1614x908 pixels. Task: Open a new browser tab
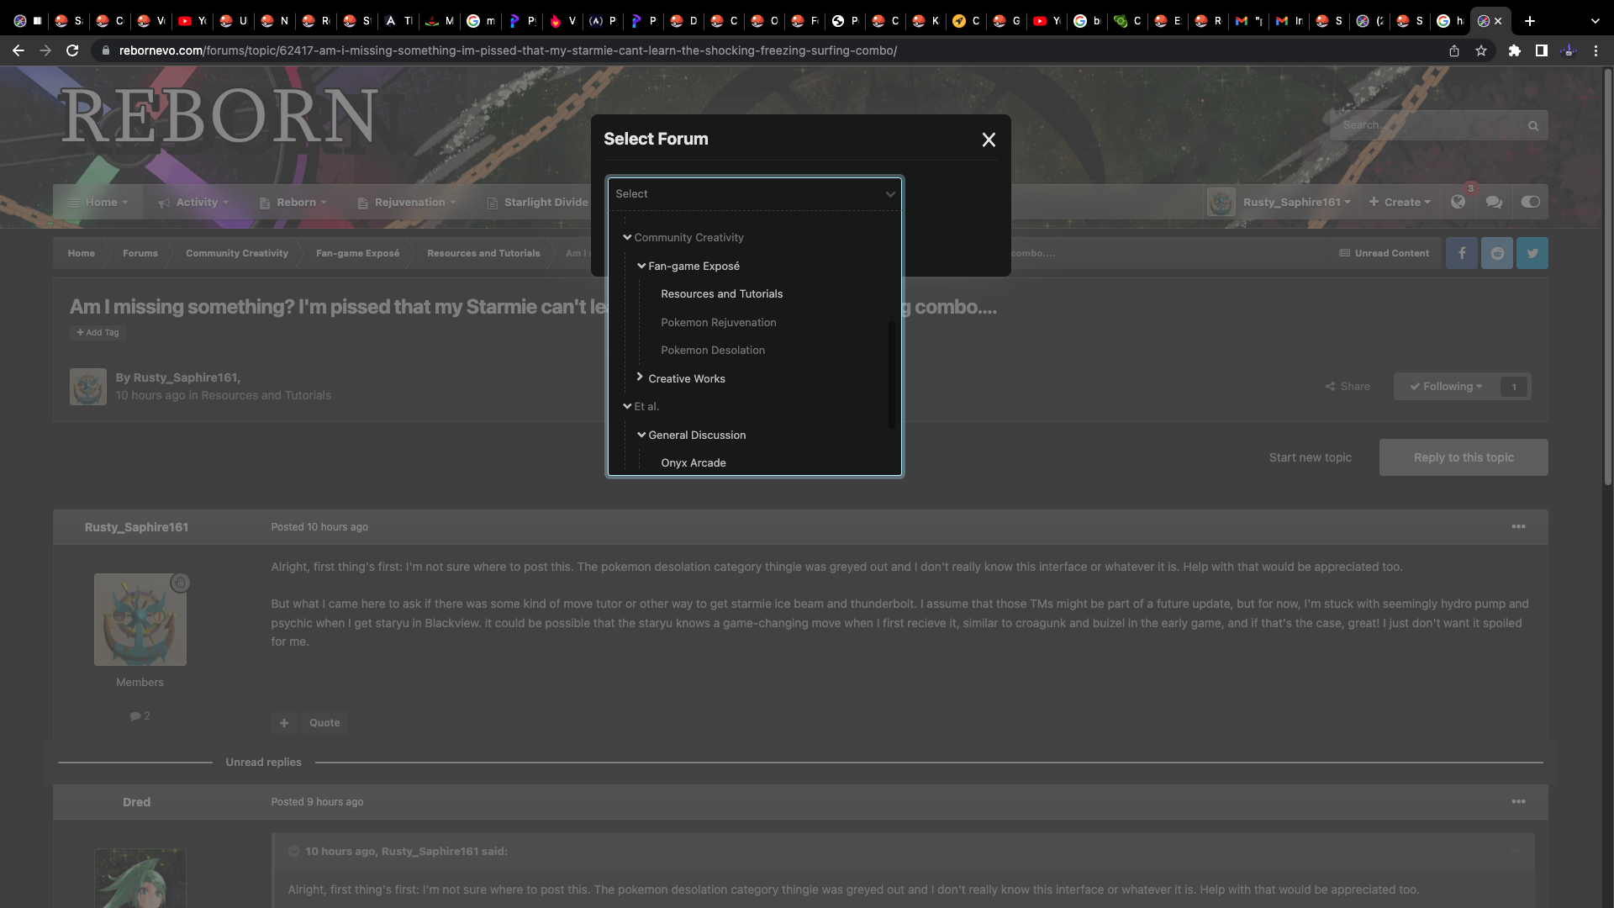tap(1530, 20)
